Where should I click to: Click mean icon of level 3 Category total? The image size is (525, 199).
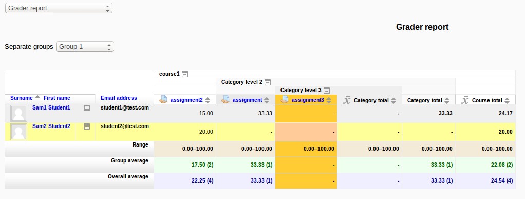pos(347,100)
